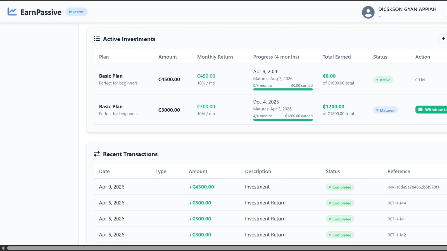447x251 pixels.
Task: Click the ₵3000.00 investment amount
Action: click(169, 110)
